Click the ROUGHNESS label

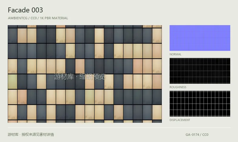[178, 87]
